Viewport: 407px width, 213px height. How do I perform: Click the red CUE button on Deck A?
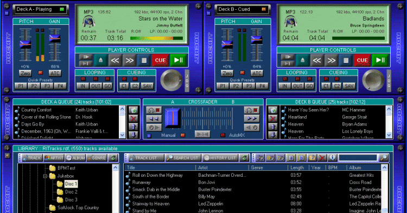pyautogui.click(x=160, y=61)
